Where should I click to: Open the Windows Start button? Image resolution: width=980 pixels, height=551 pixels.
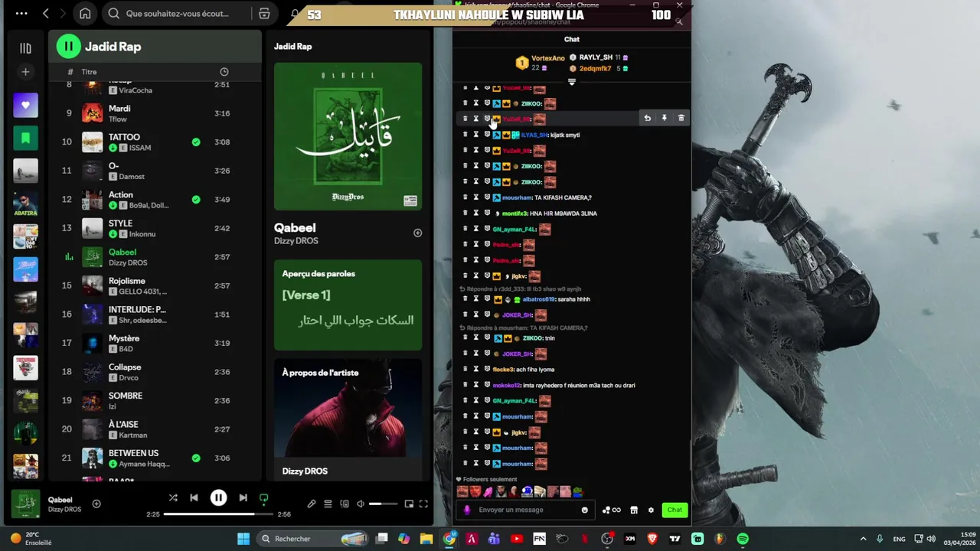243,539
